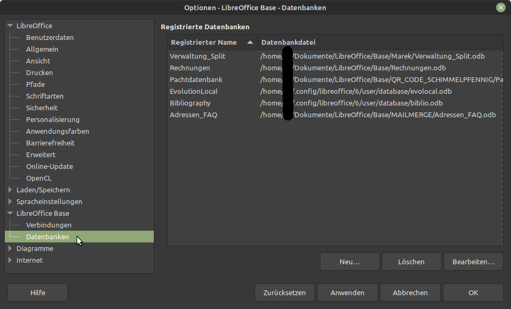Select the Bibliography database row
The width and height of the screenshot is (511, 309).
coord(335,103)
